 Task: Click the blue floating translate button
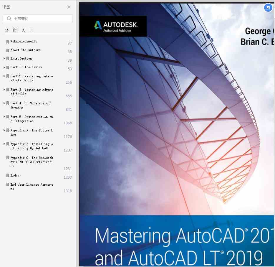click(x=268, y=8)
